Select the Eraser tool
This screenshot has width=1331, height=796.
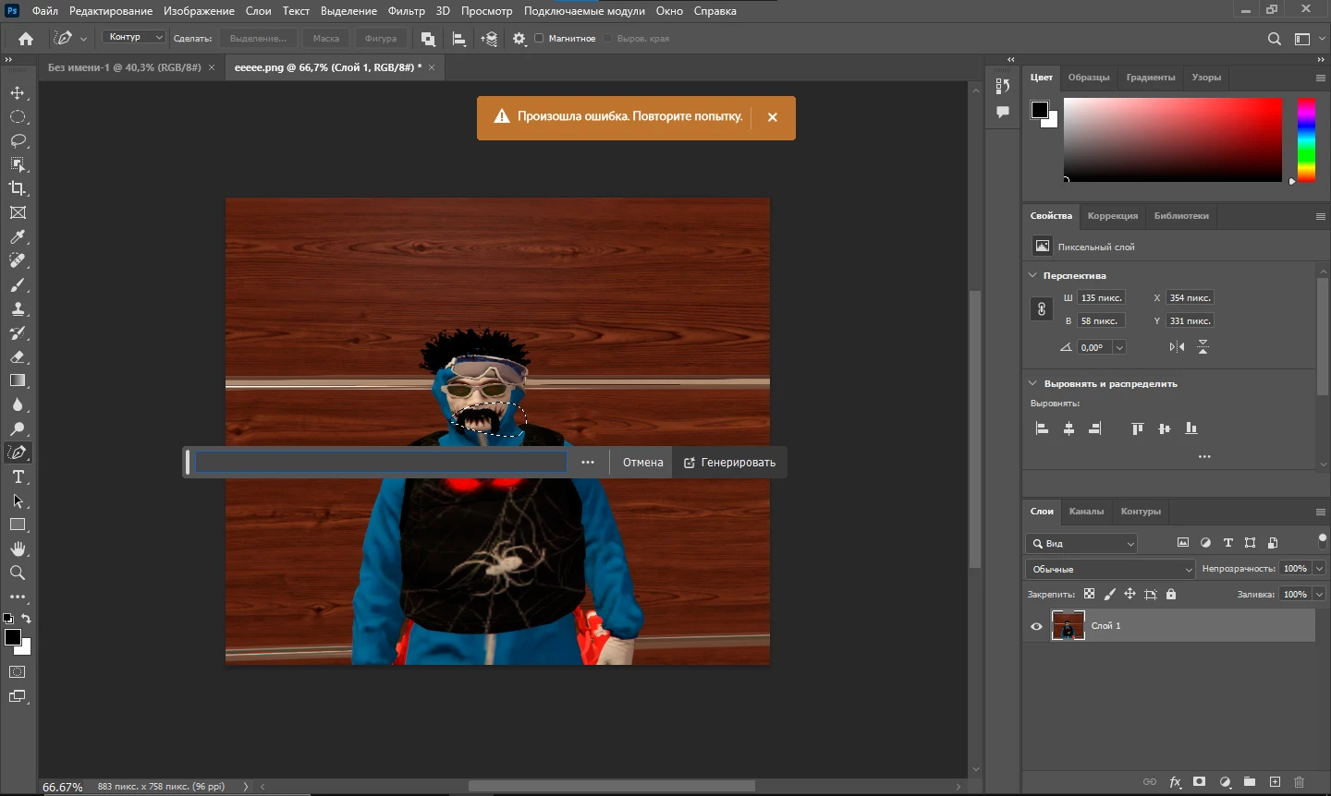click(x=18, y=356)
